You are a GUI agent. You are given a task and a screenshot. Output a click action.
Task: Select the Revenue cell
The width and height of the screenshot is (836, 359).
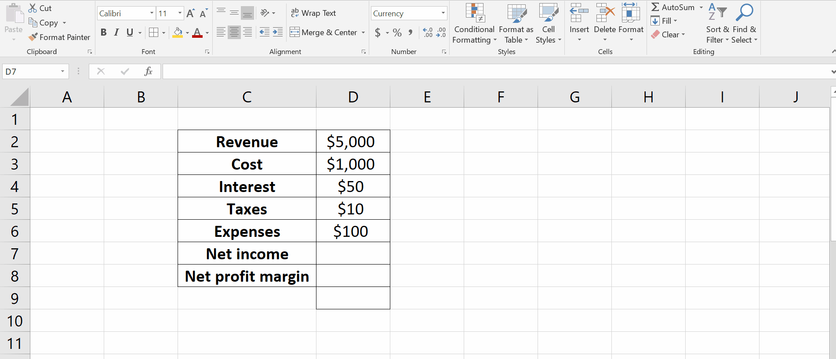pyautogui.click(x=247, y=141)
